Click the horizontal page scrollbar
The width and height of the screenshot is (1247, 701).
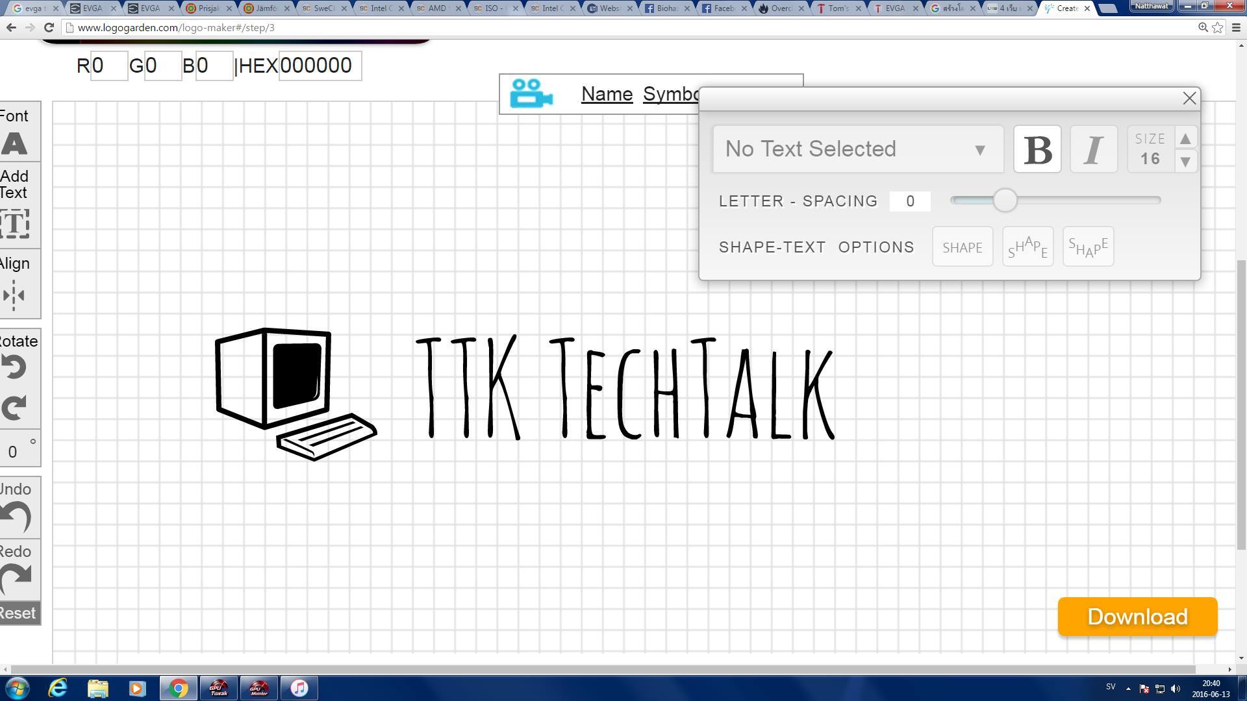click(x=603, y=669)
